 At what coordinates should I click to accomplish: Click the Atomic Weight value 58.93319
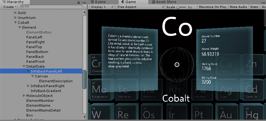coord(210,54)
